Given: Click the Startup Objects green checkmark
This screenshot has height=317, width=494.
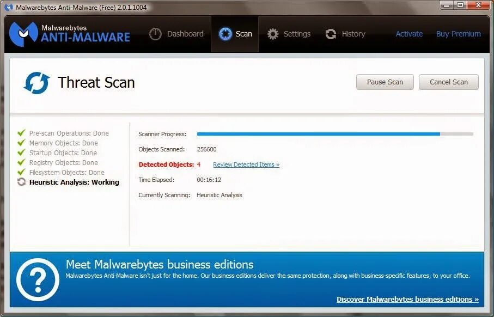Looking at the screenshot, I should pyautogui.click(x=21, y=152).
